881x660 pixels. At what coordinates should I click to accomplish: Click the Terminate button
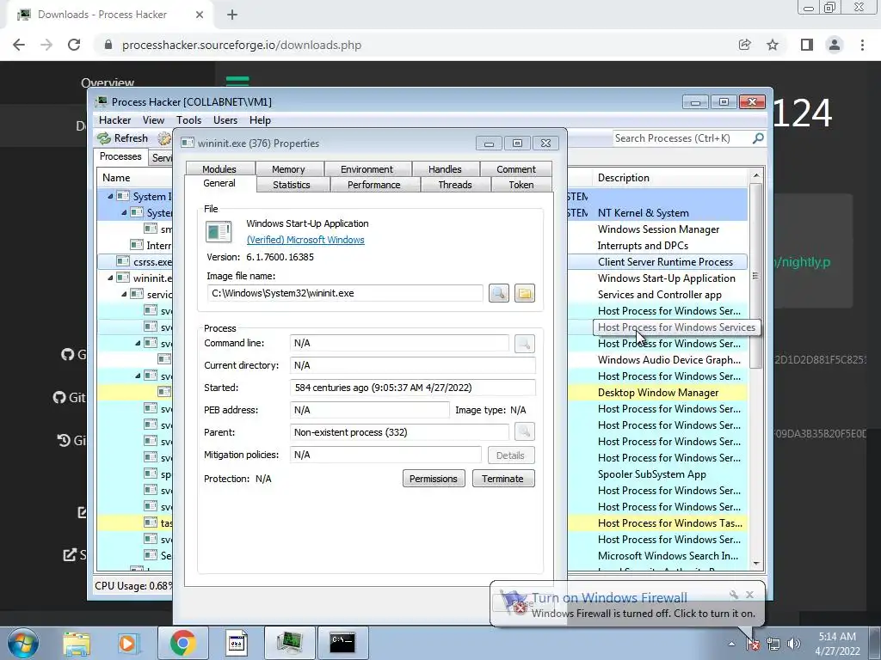coord(502,479)
